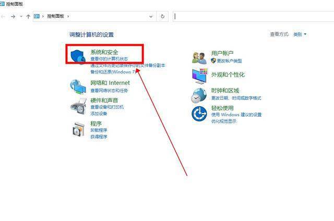Click 更改日期、时间或数字格式 link
Screen dimensions: 334x221
pos(236,98)
